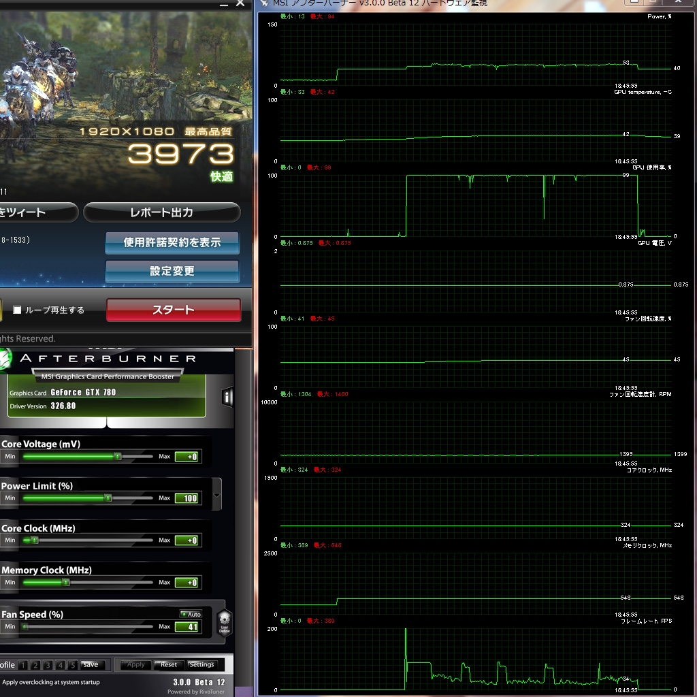Click the Core Voltage slider handle
This screenshot has height=697, width=697.
118,457
